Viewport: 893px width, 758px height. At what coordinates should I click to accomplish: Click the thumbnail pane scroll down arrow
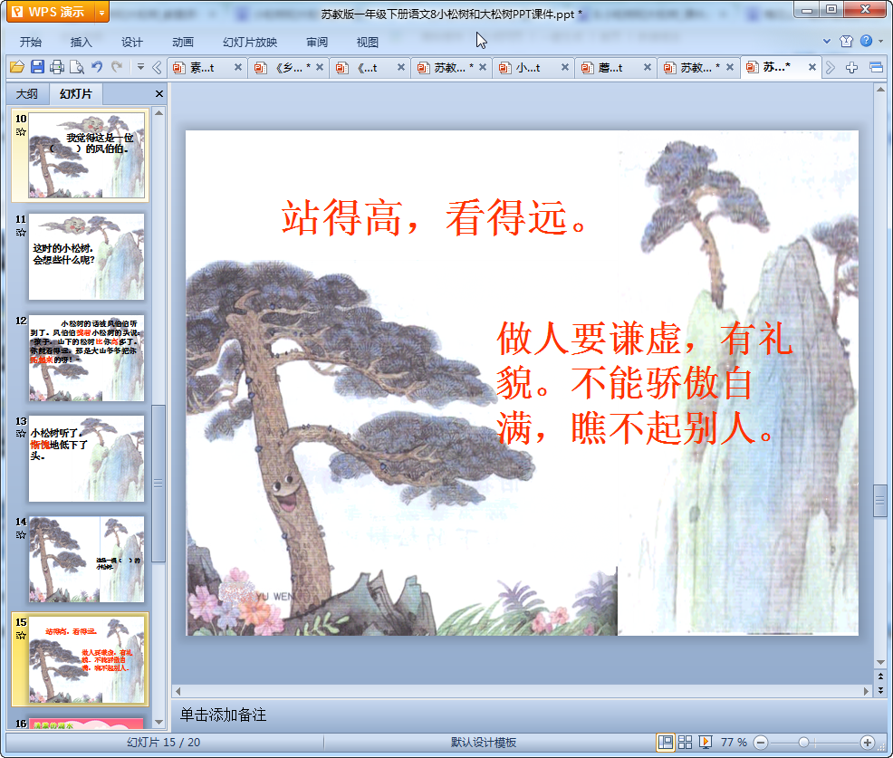(158, 722)
